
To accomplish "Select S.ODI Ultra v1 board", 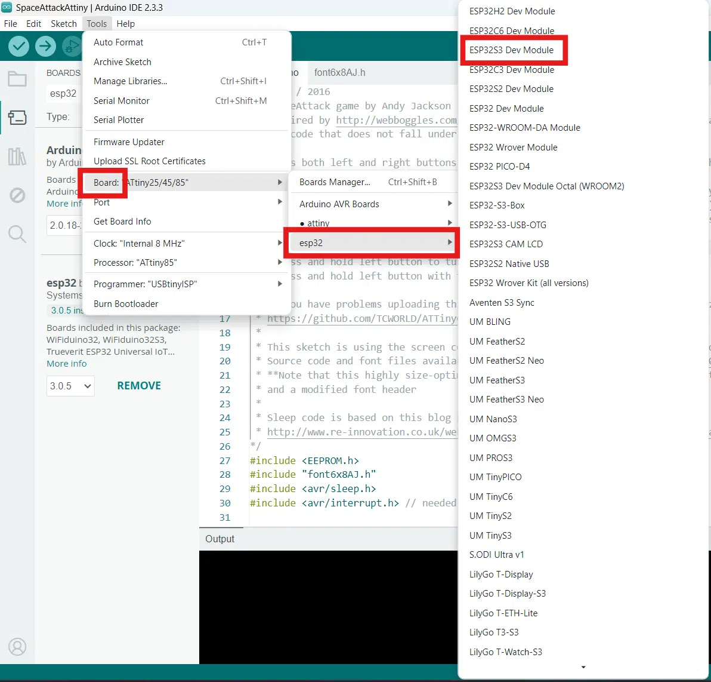I will pyautogui.click(x=496, y=555).
